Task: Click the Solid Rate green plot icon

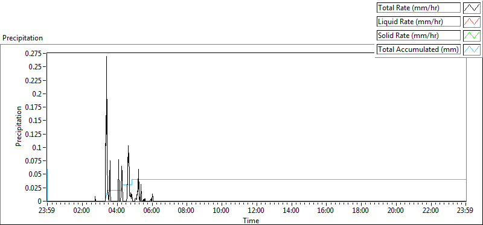Action: pyautogui.click(x=472, y=36)
